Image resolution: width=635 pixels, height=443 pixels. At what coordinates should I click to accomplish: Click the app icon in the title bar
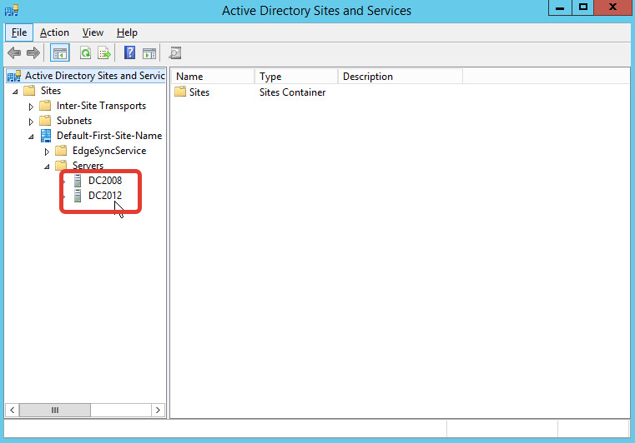tap(12, 10)
